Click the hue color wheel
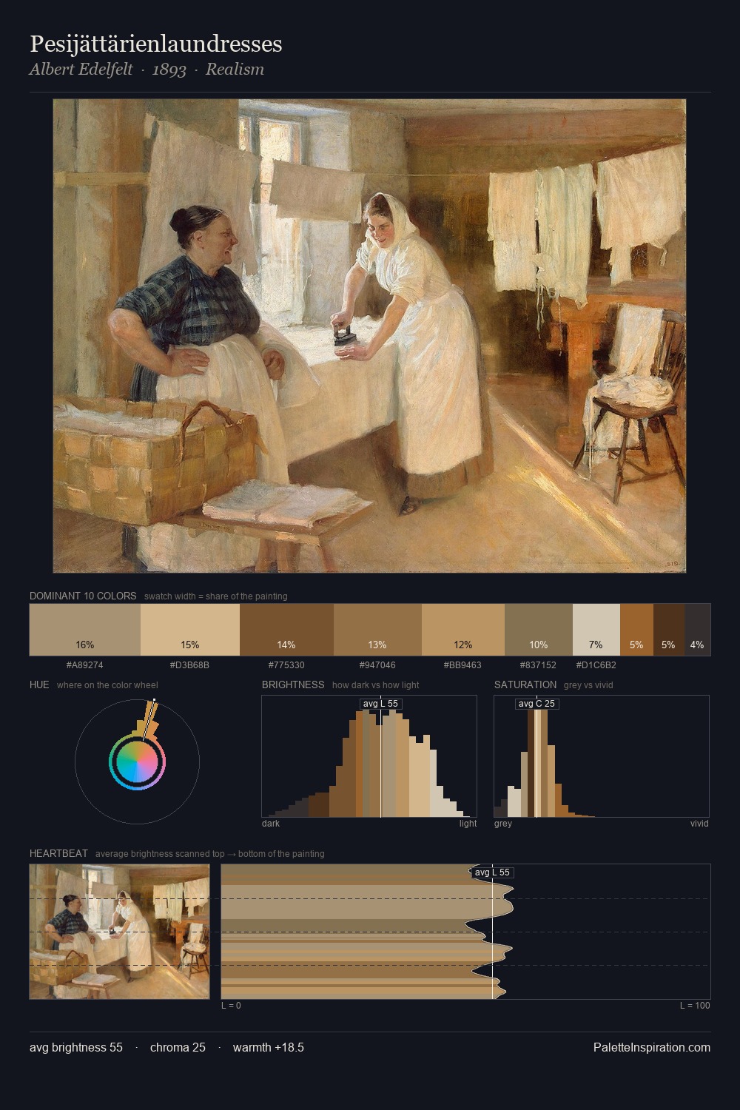740x1110 pixels. click(x=137, y=762)
